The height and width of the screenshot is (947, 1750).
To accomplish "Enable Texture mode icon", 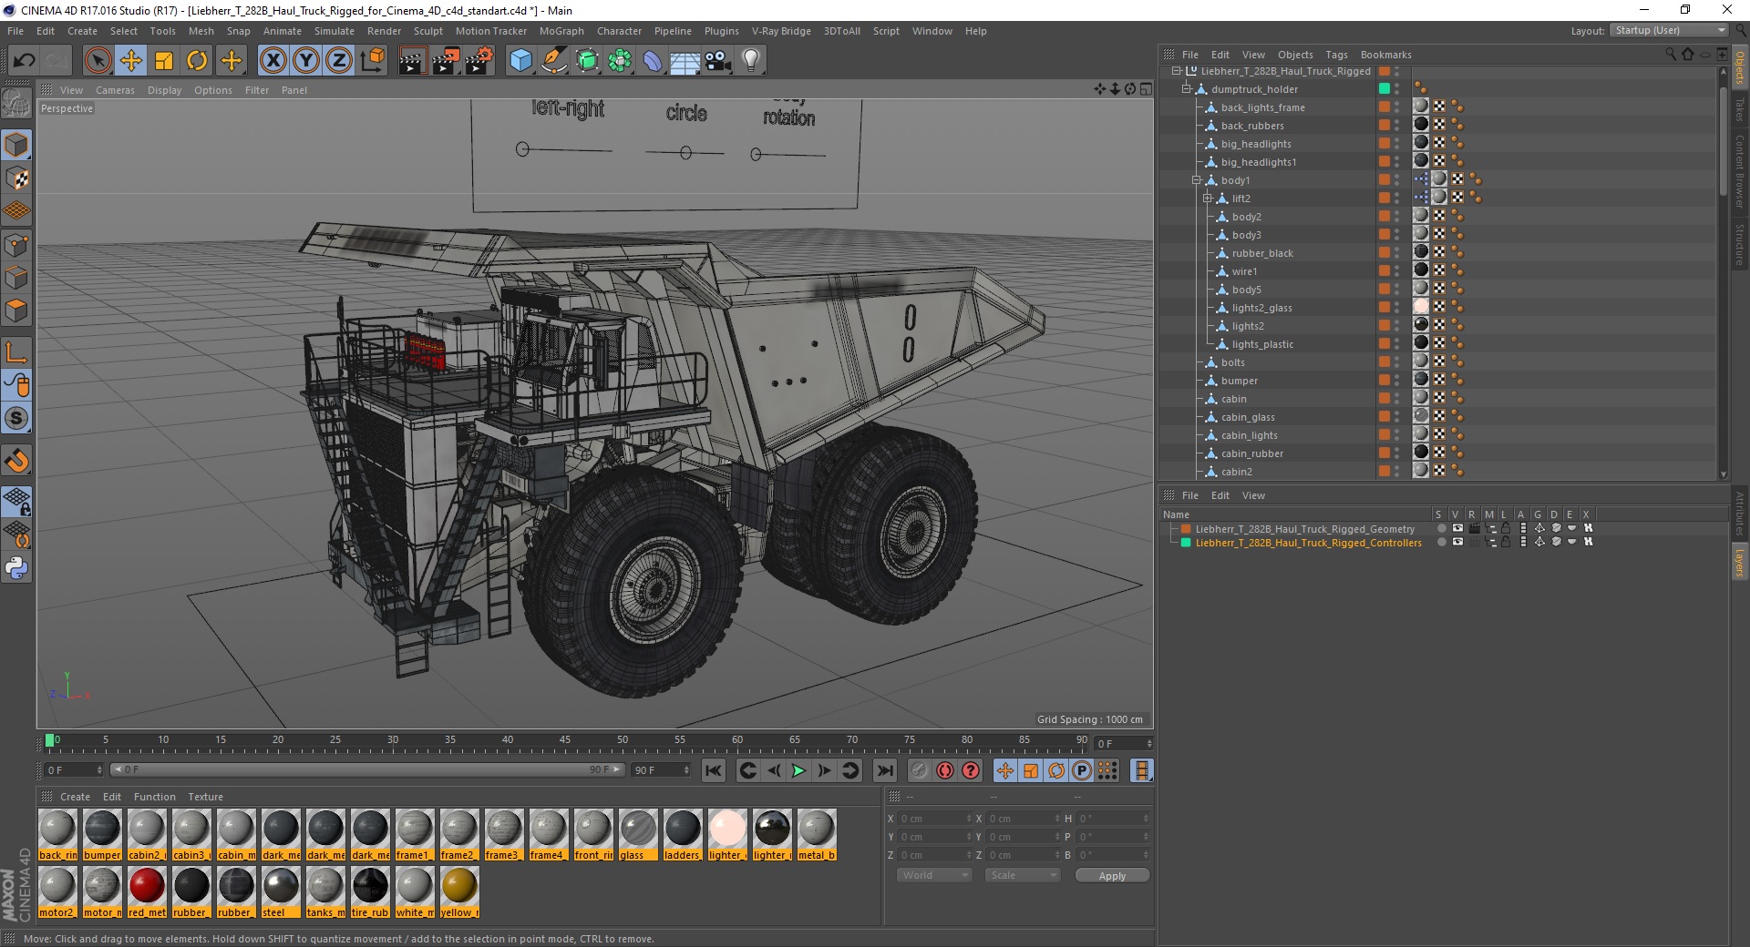I will point(16,178).
